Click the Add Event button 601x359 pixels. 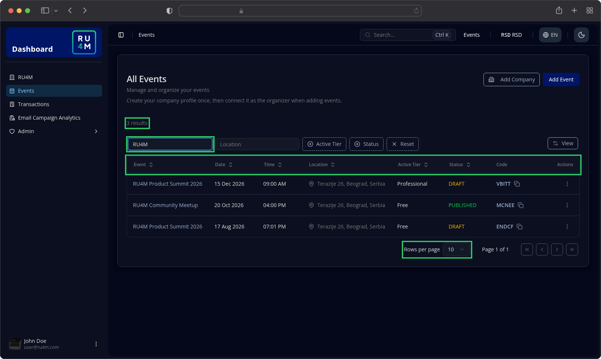click(x=561, y=80)
